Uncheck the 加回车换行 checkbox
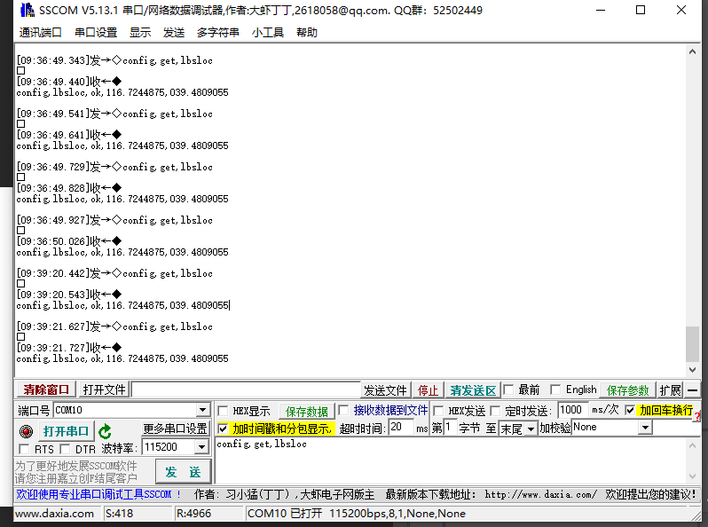This screenshot has height=527, width=708. tap(630, 410)
